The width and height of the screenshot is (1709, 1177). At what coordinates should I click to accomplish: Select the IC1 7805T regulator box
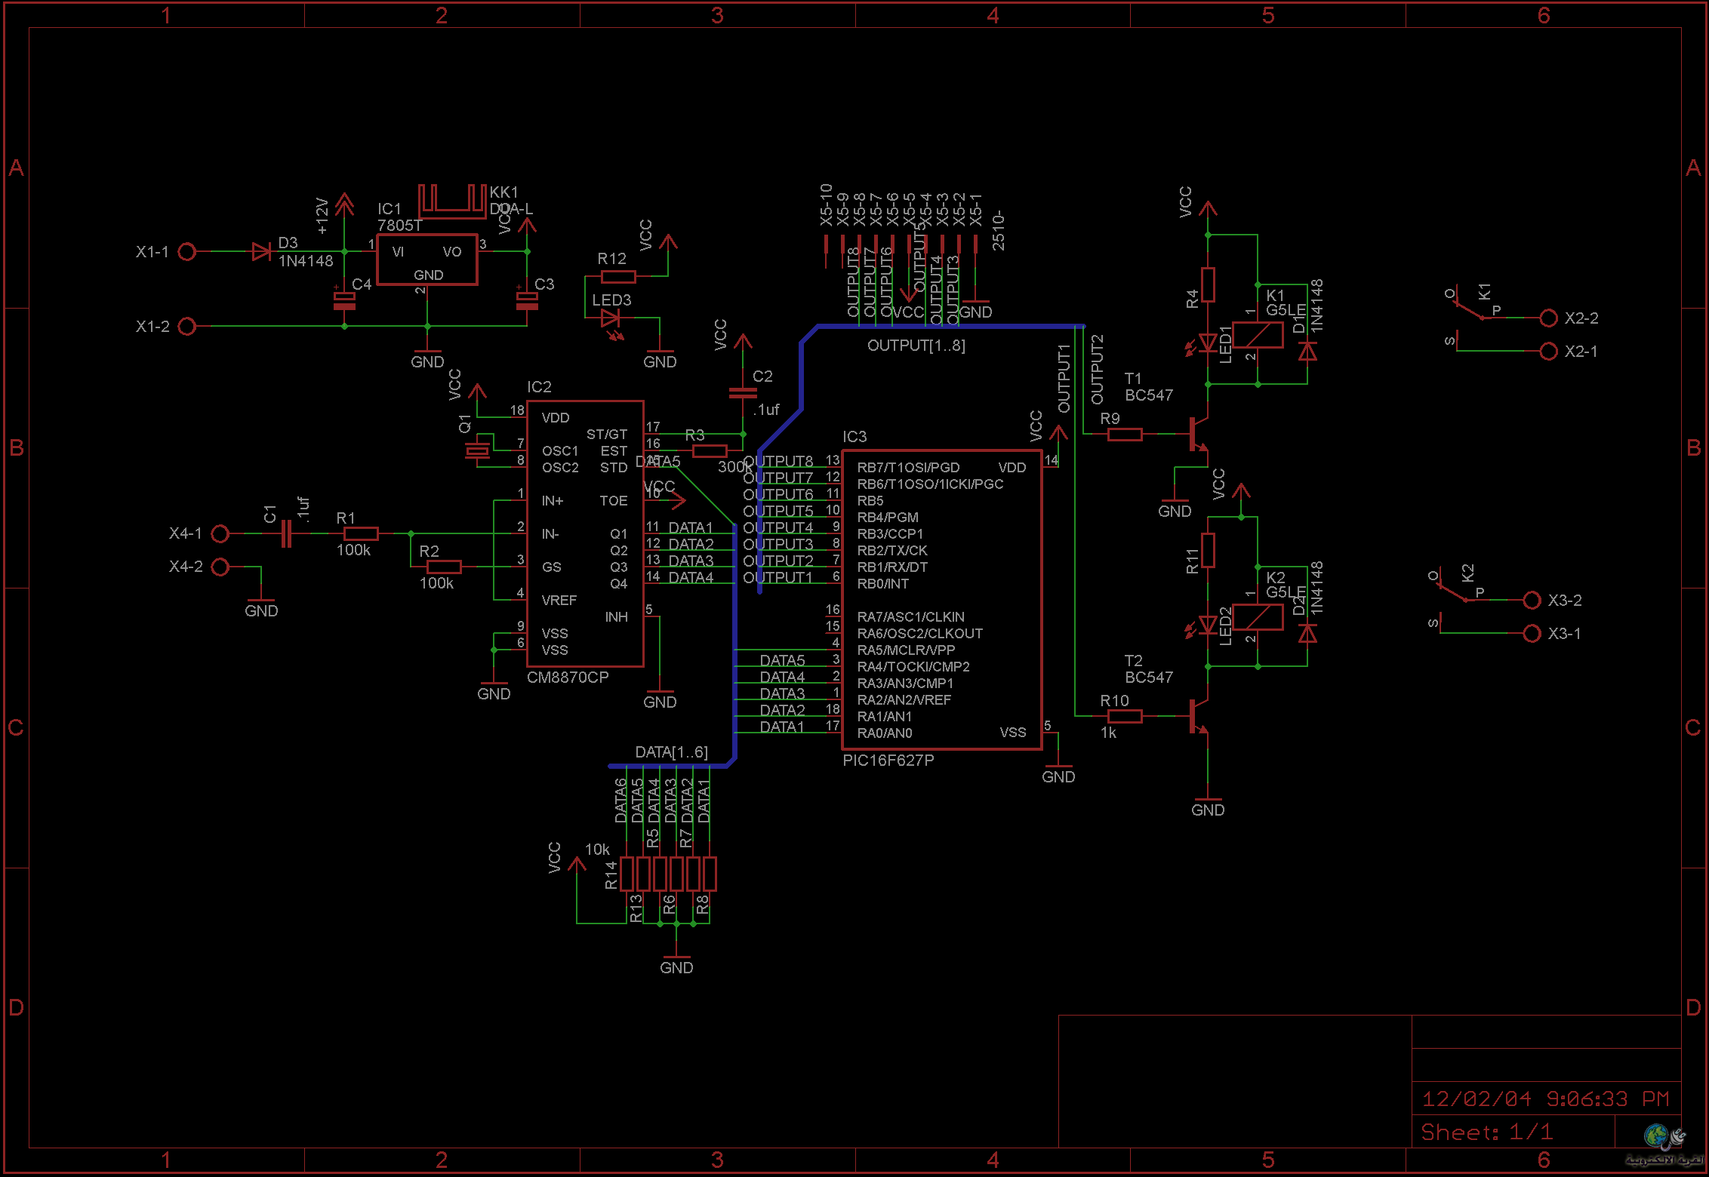(427, 260)
